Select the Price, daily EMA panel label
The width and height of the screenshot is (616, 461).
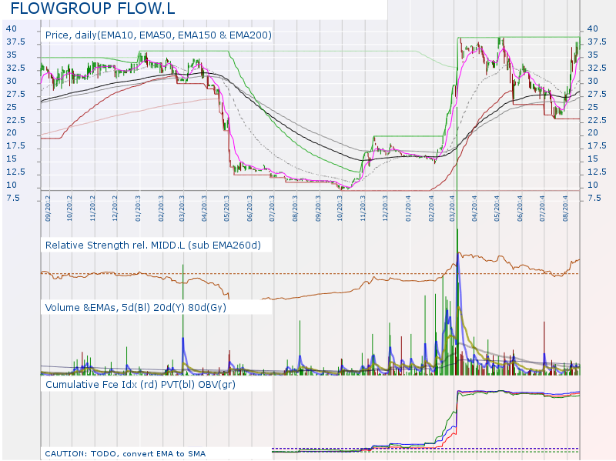[x=159, y=35]
